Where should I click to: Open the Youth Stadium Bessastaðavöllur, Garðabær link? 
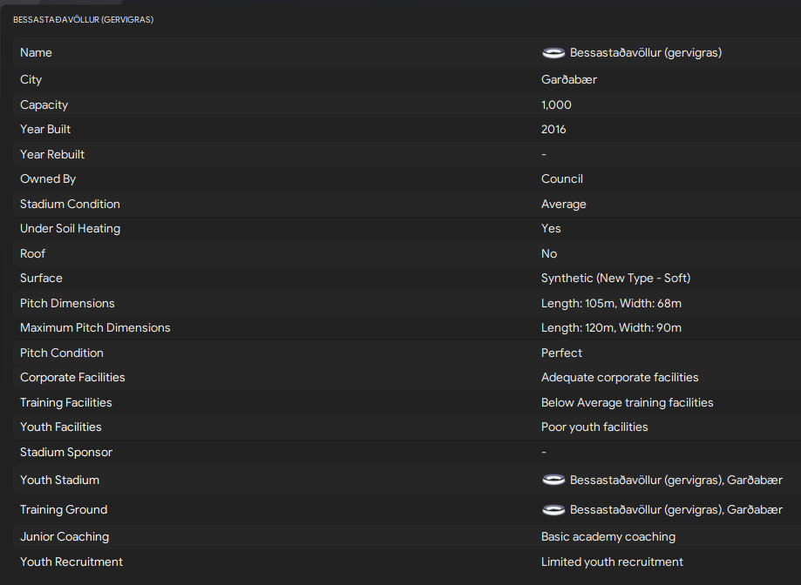pyautogui.click(x=675, y=481)
